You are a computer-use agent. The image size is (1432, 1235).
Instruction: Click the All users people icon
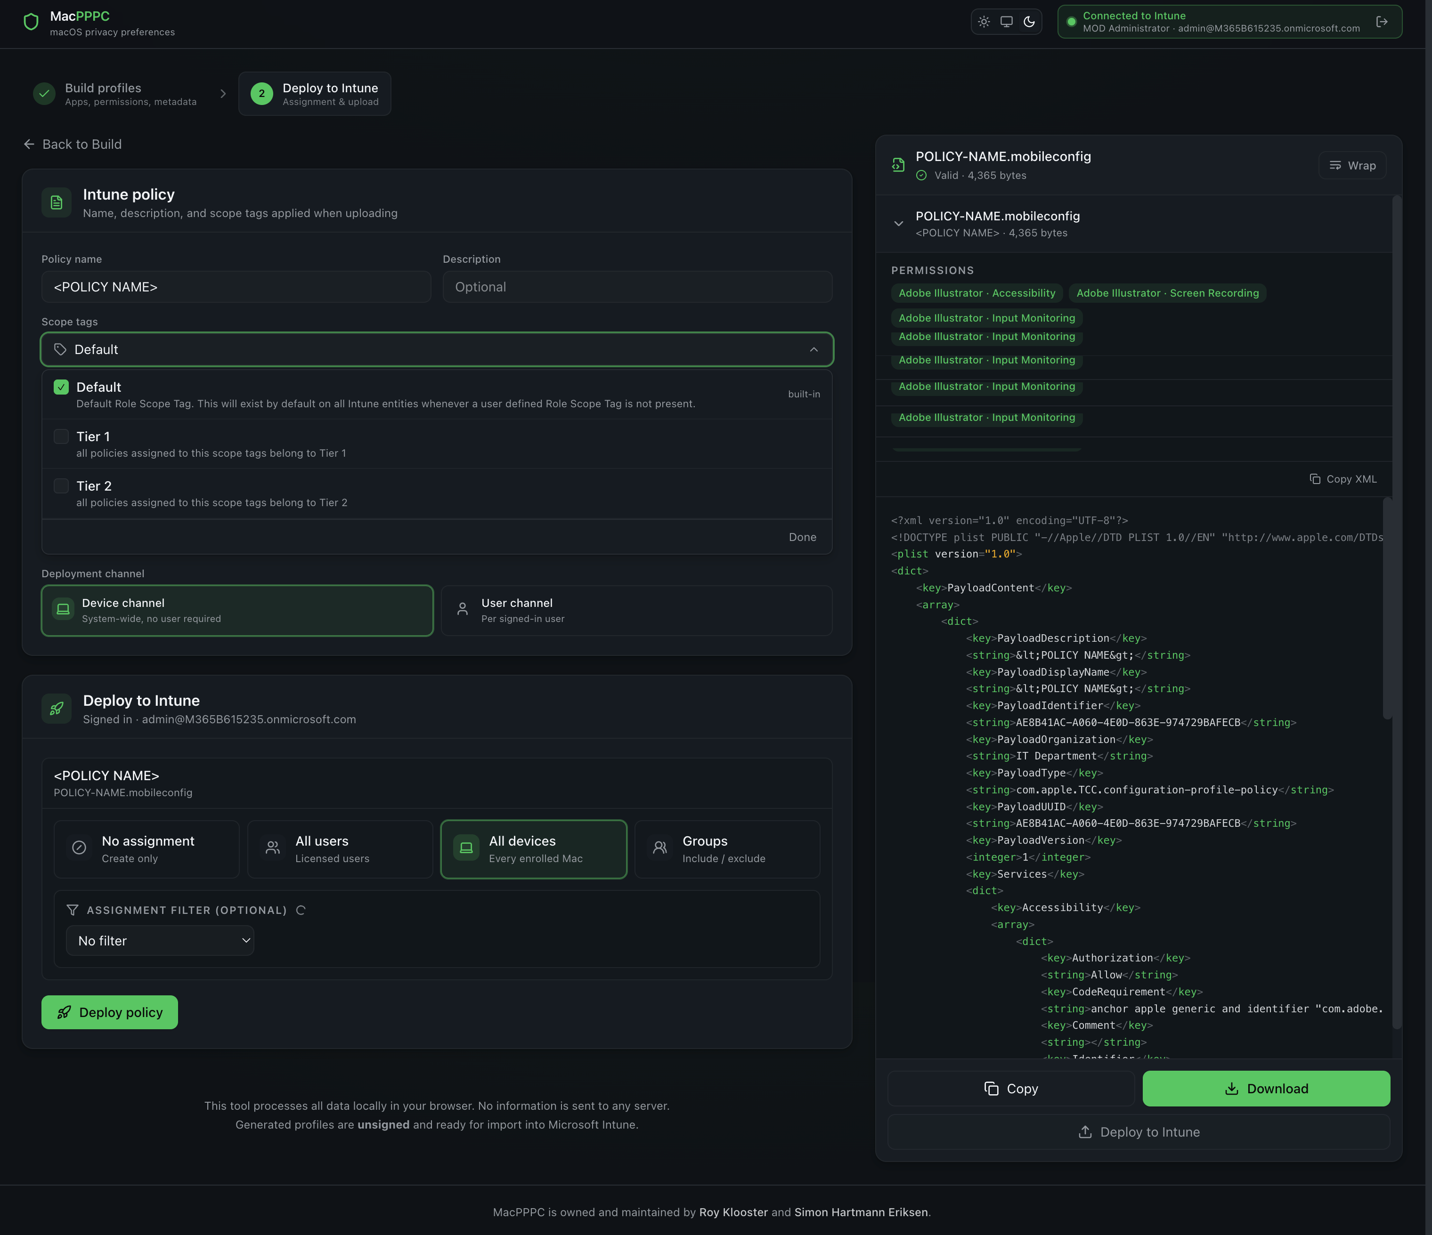coord(273,848)
